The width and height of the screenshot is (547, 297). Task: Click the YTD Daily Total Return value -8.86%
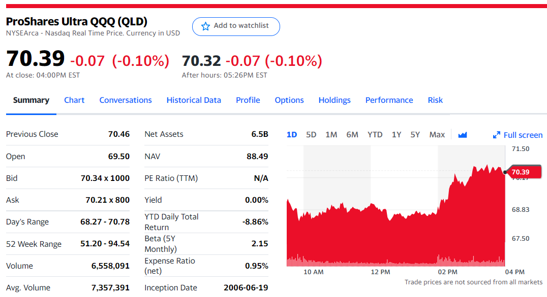click(255, 222)
